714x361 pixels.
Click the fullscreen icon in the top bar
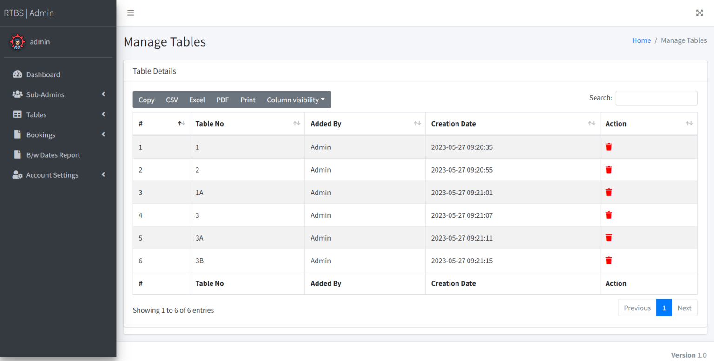coord(699,13)
